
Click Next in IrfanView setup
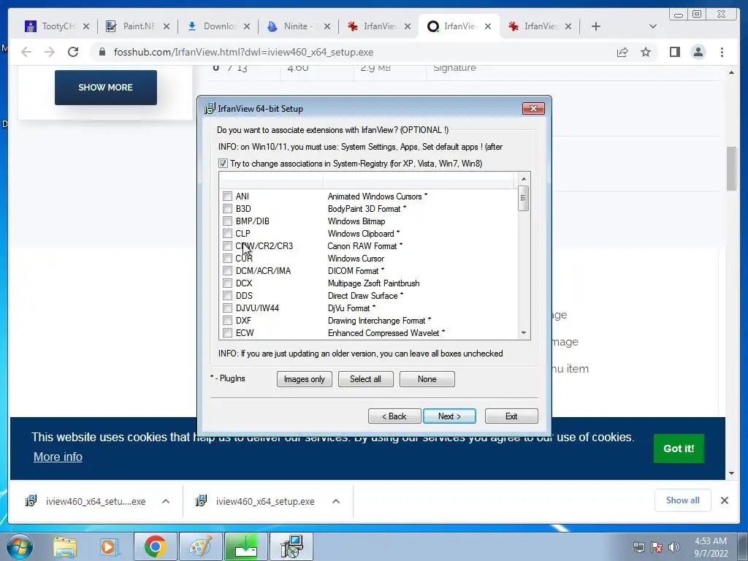pyautogui.click(x=449, y=416)
